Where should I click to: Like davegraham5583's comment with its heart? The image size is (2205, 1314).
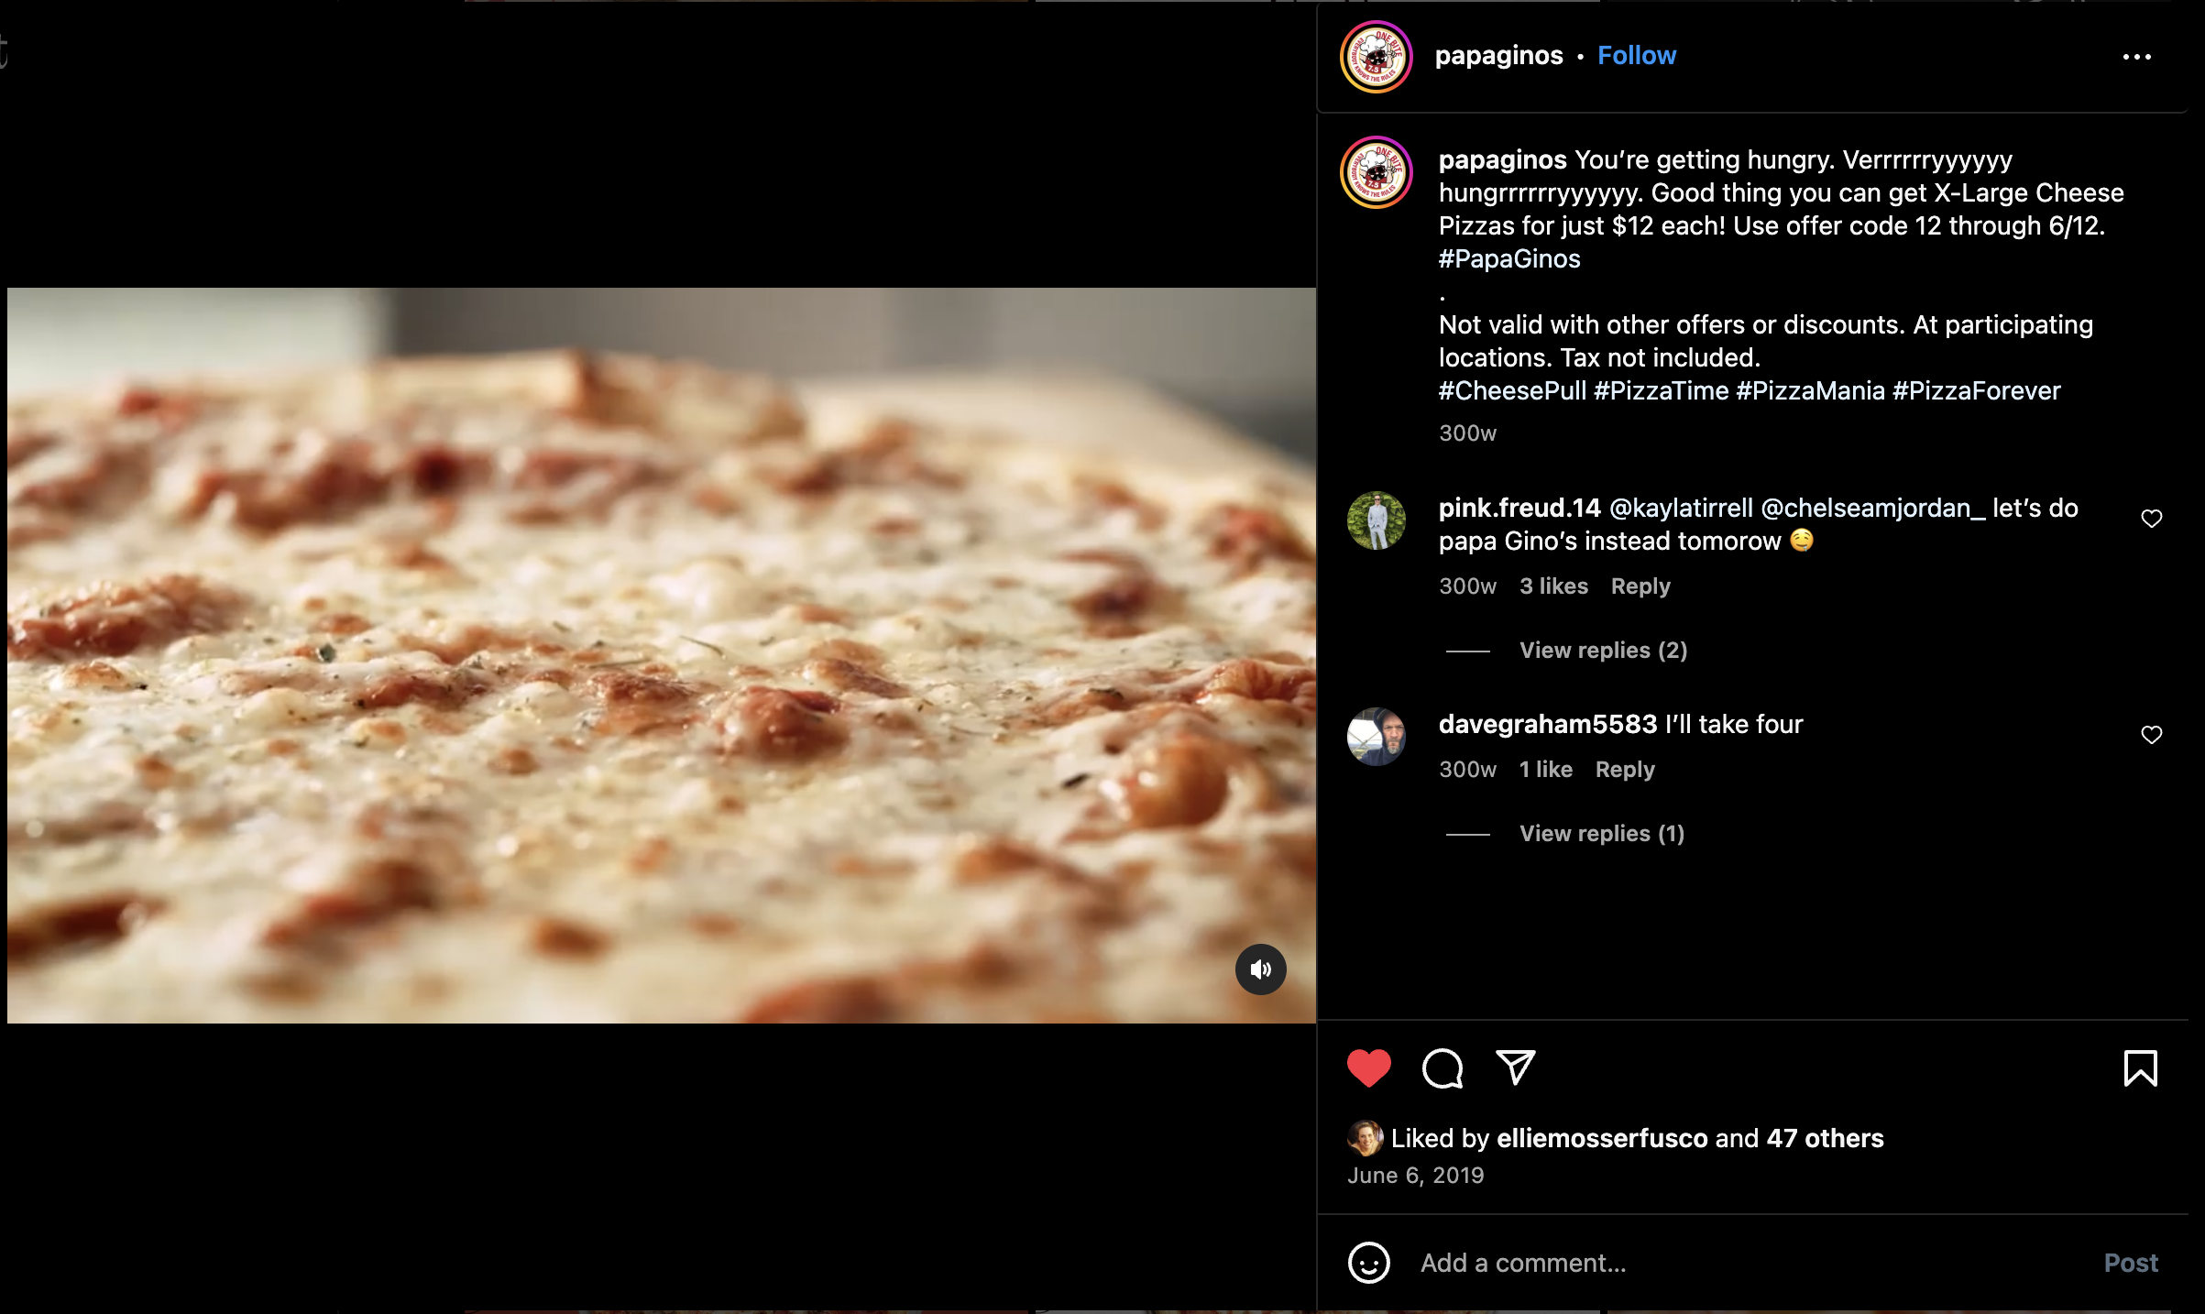tap(2151, 734)
